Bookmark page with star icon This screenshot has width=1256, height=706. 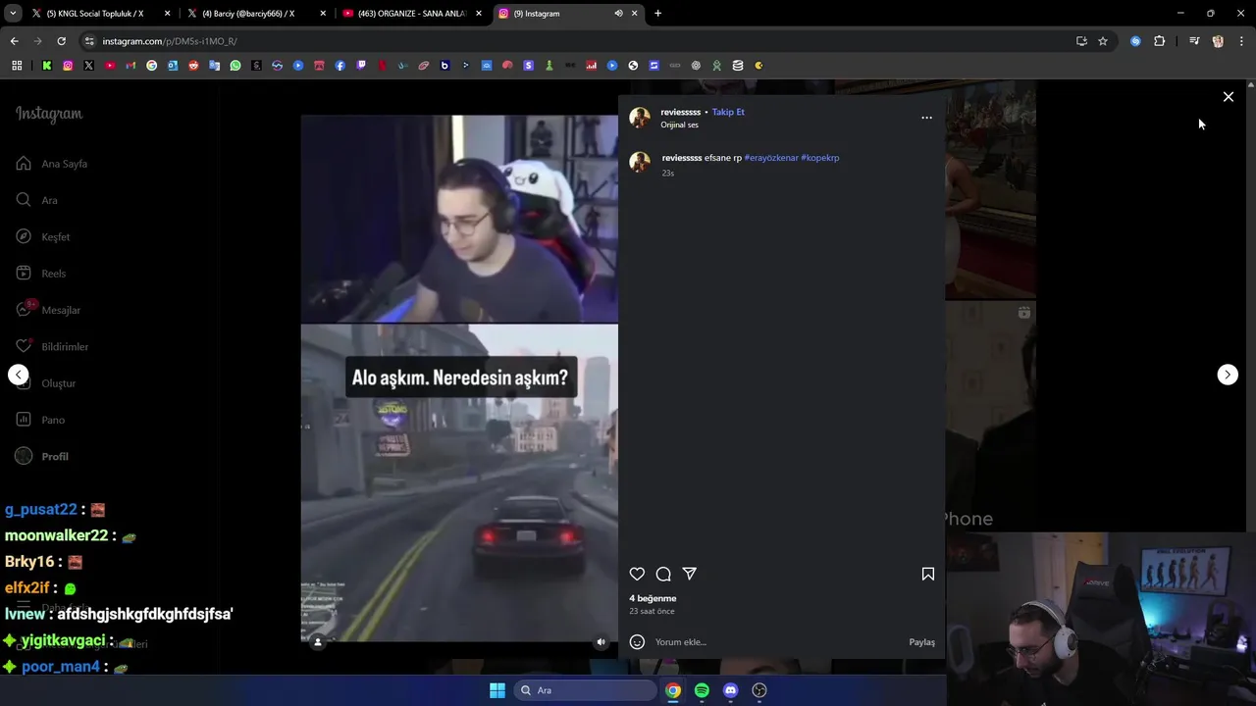click(x=1103, y=41)
